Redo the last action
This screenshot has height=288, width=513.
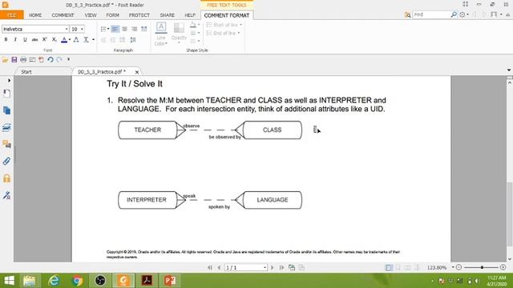coord(59,60)
